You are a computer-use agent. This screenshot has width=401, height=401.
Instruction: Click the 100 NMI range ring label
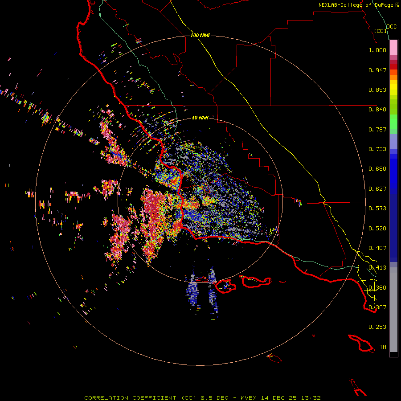[200, 35]
